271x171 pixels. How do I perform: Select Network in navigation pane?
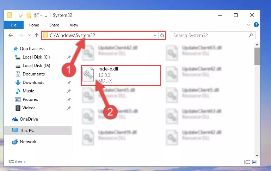point(28,142)
